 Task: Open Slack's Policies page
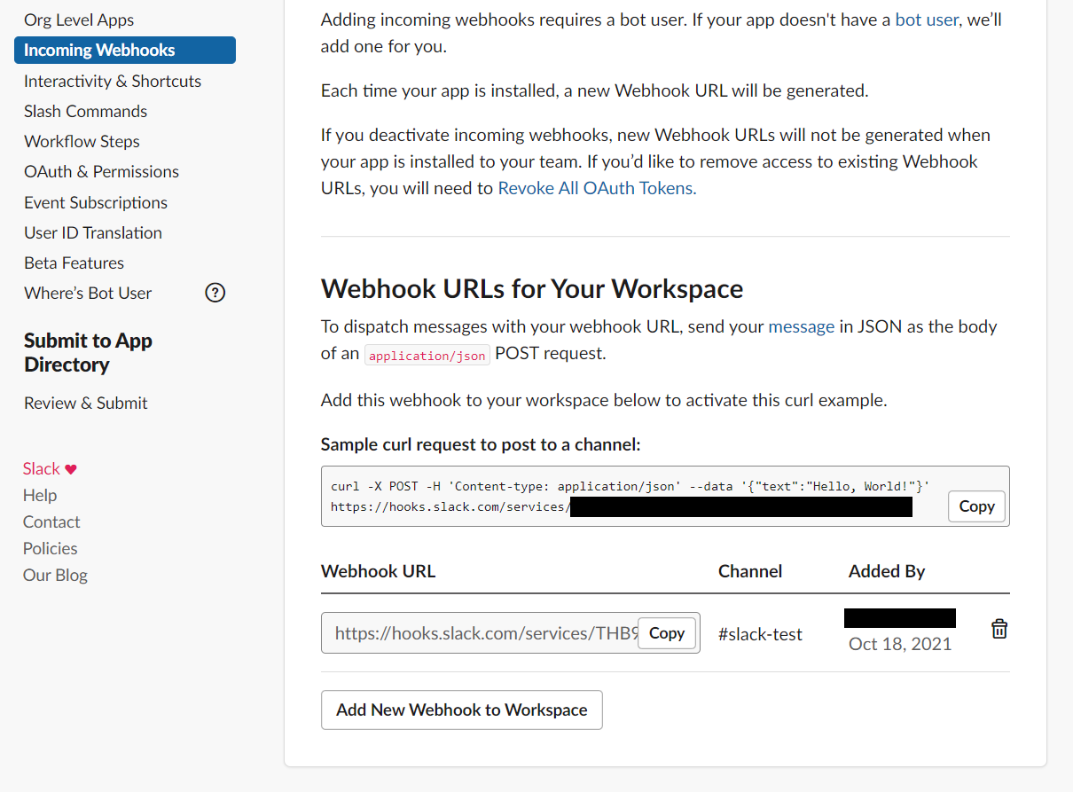point(50,548)
